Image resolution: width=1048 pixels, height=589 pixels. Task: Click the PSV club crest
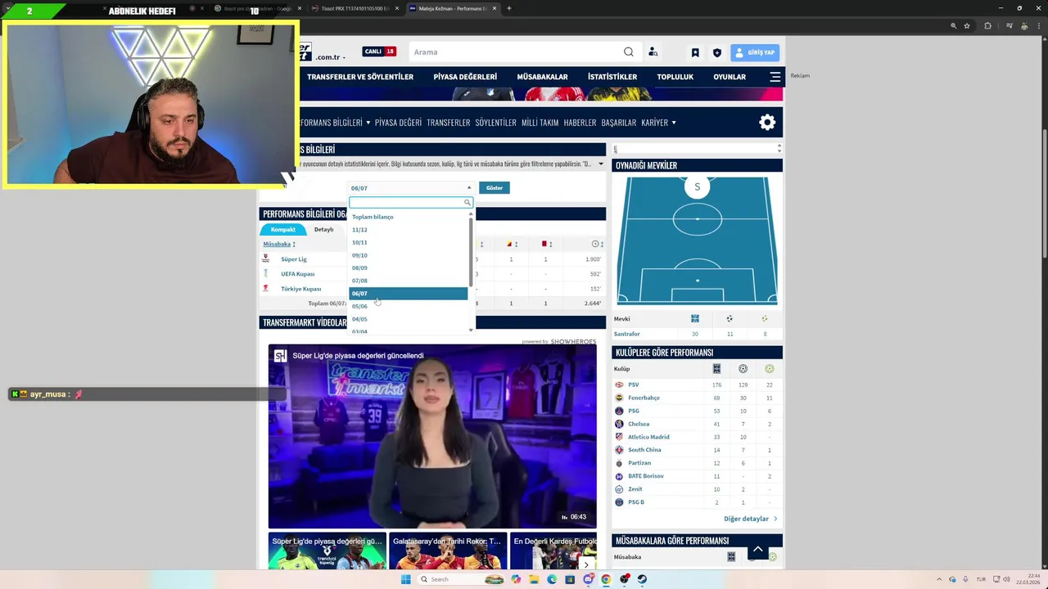pyautogui.click(x=619, y=384)
